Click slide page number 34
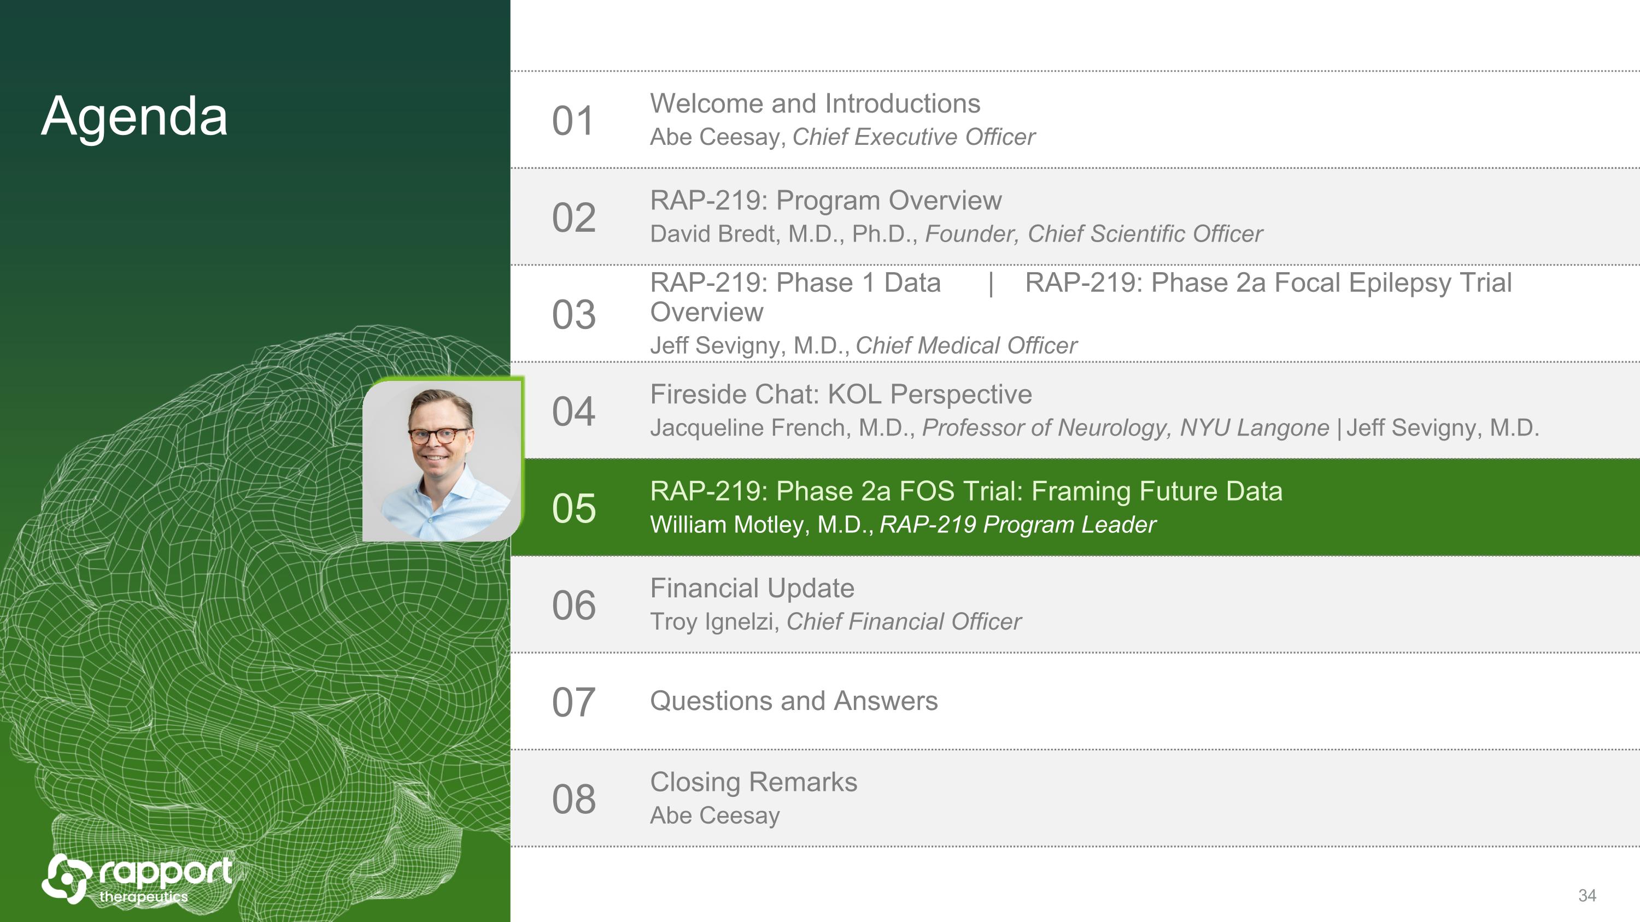This screenshot has height=922, width=1640. coord(1586,895)
